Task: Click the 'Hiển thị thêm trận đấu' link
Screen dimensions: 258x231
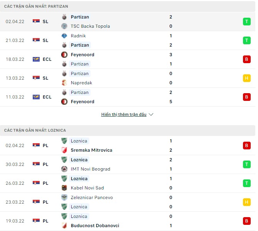Action: pyautogui.click(x=124, y=115)
